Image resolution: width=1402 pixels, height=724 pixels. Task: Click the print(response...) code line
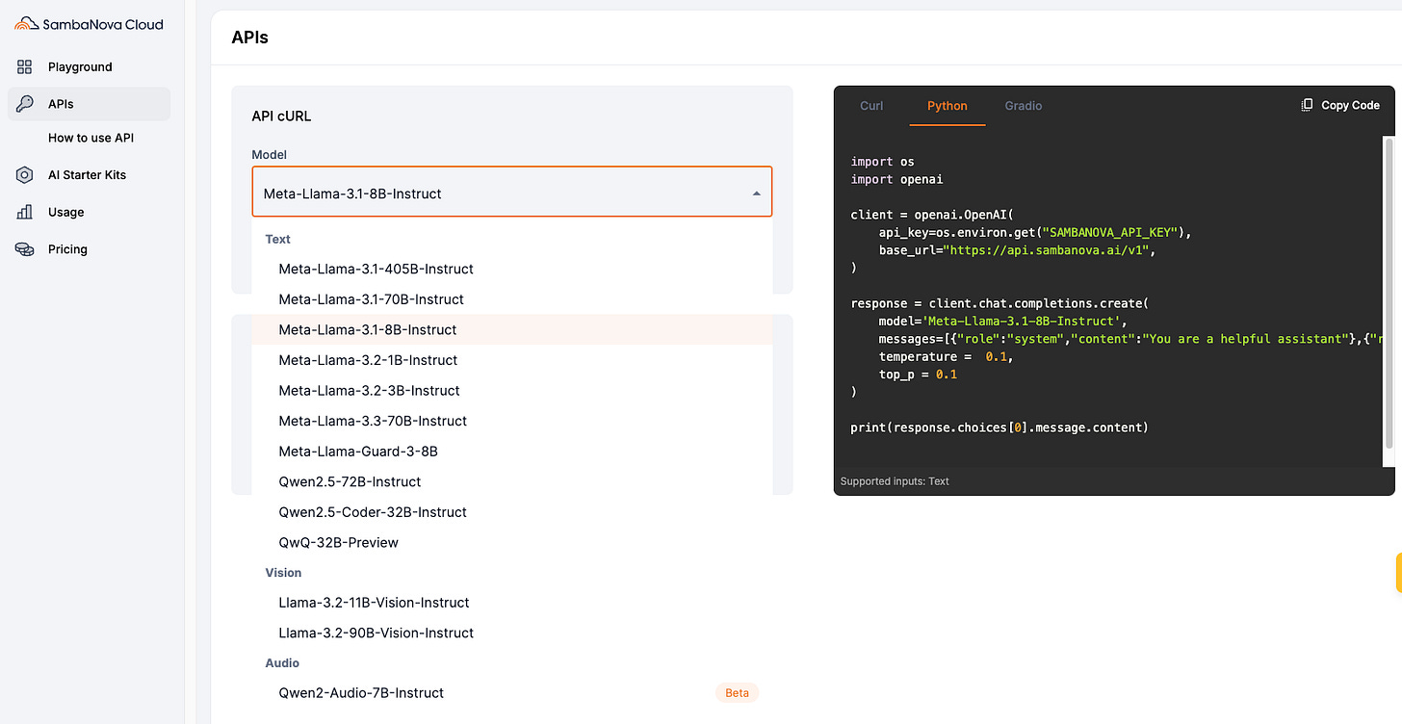[1000, 427]
